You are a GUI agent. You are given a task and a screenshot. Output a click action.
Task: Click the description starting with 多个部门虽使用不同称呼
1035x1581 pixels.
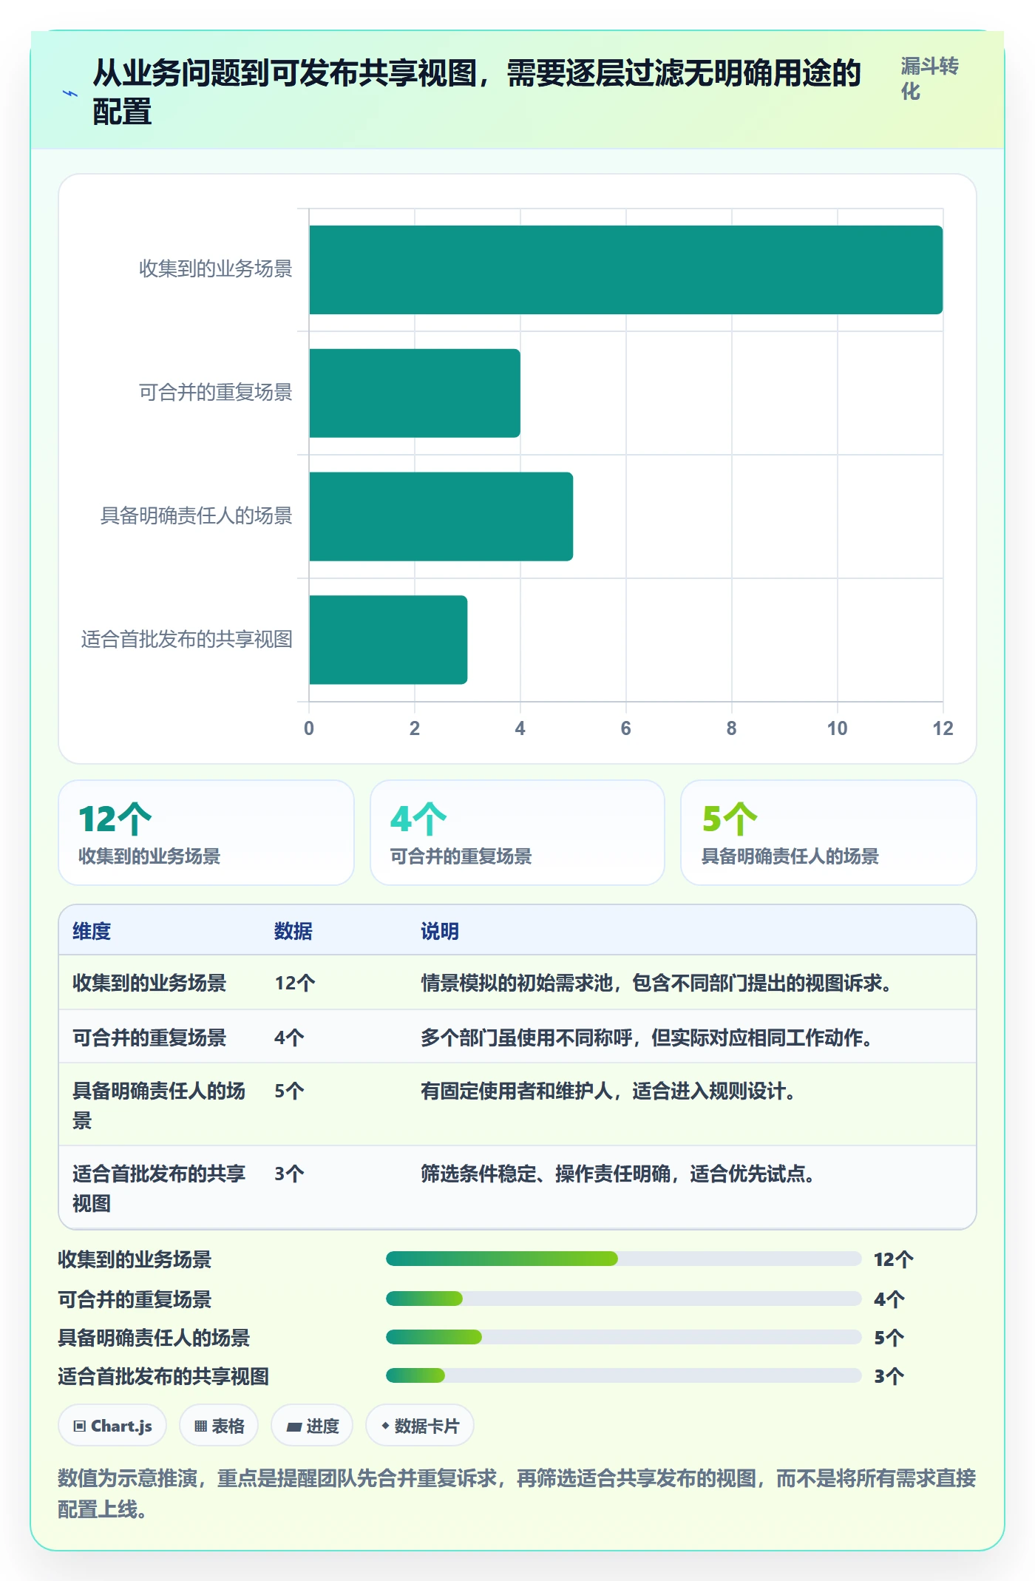click(x=647, y=1037)
